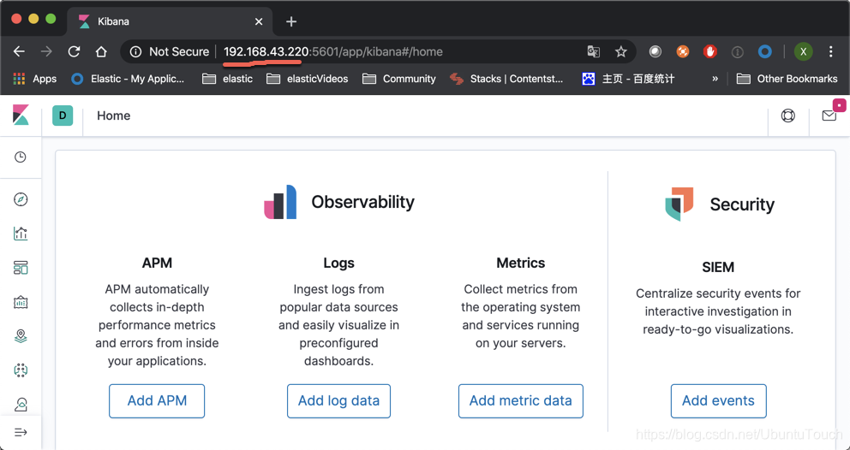The width and height of the screenshot is (850, 450).
Task: Close the Kibana tab
Action: pyautogui.click(x=259, y=21)
